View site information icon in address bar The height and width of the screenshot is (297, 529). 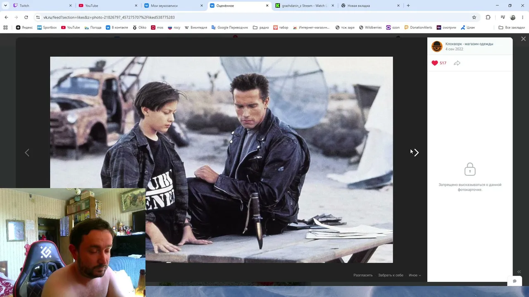[x=38, y=17]
